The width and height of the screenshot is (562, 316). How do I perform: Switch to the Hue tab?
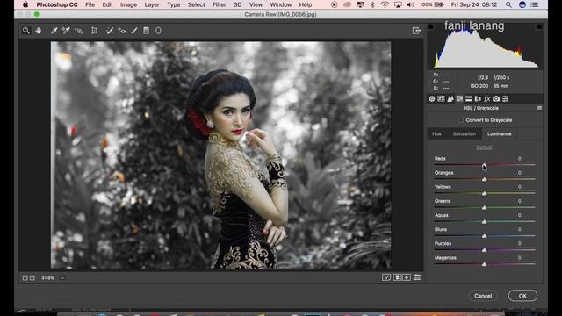point(436,134)
